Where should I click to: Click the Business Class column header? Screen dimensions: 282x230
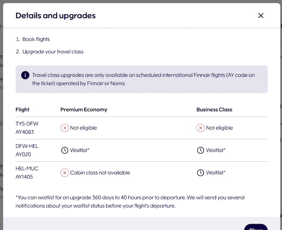[214, 110]
